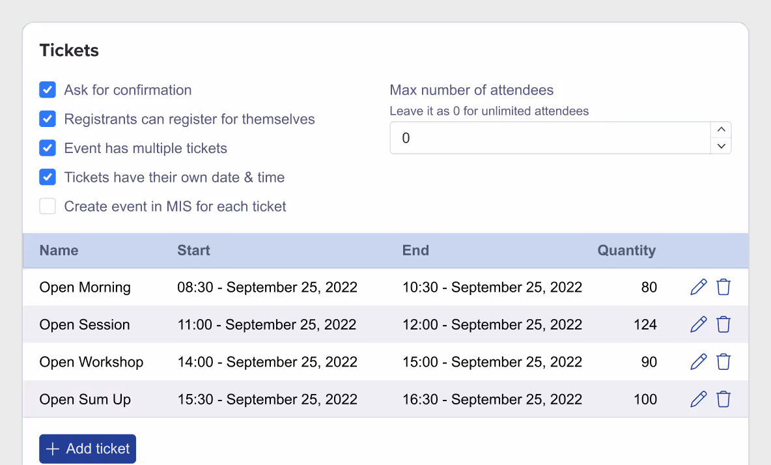Toggle Registrants can register for themselves

[48, 119]
